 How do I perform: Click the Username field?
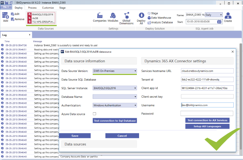tap(207, 105)
